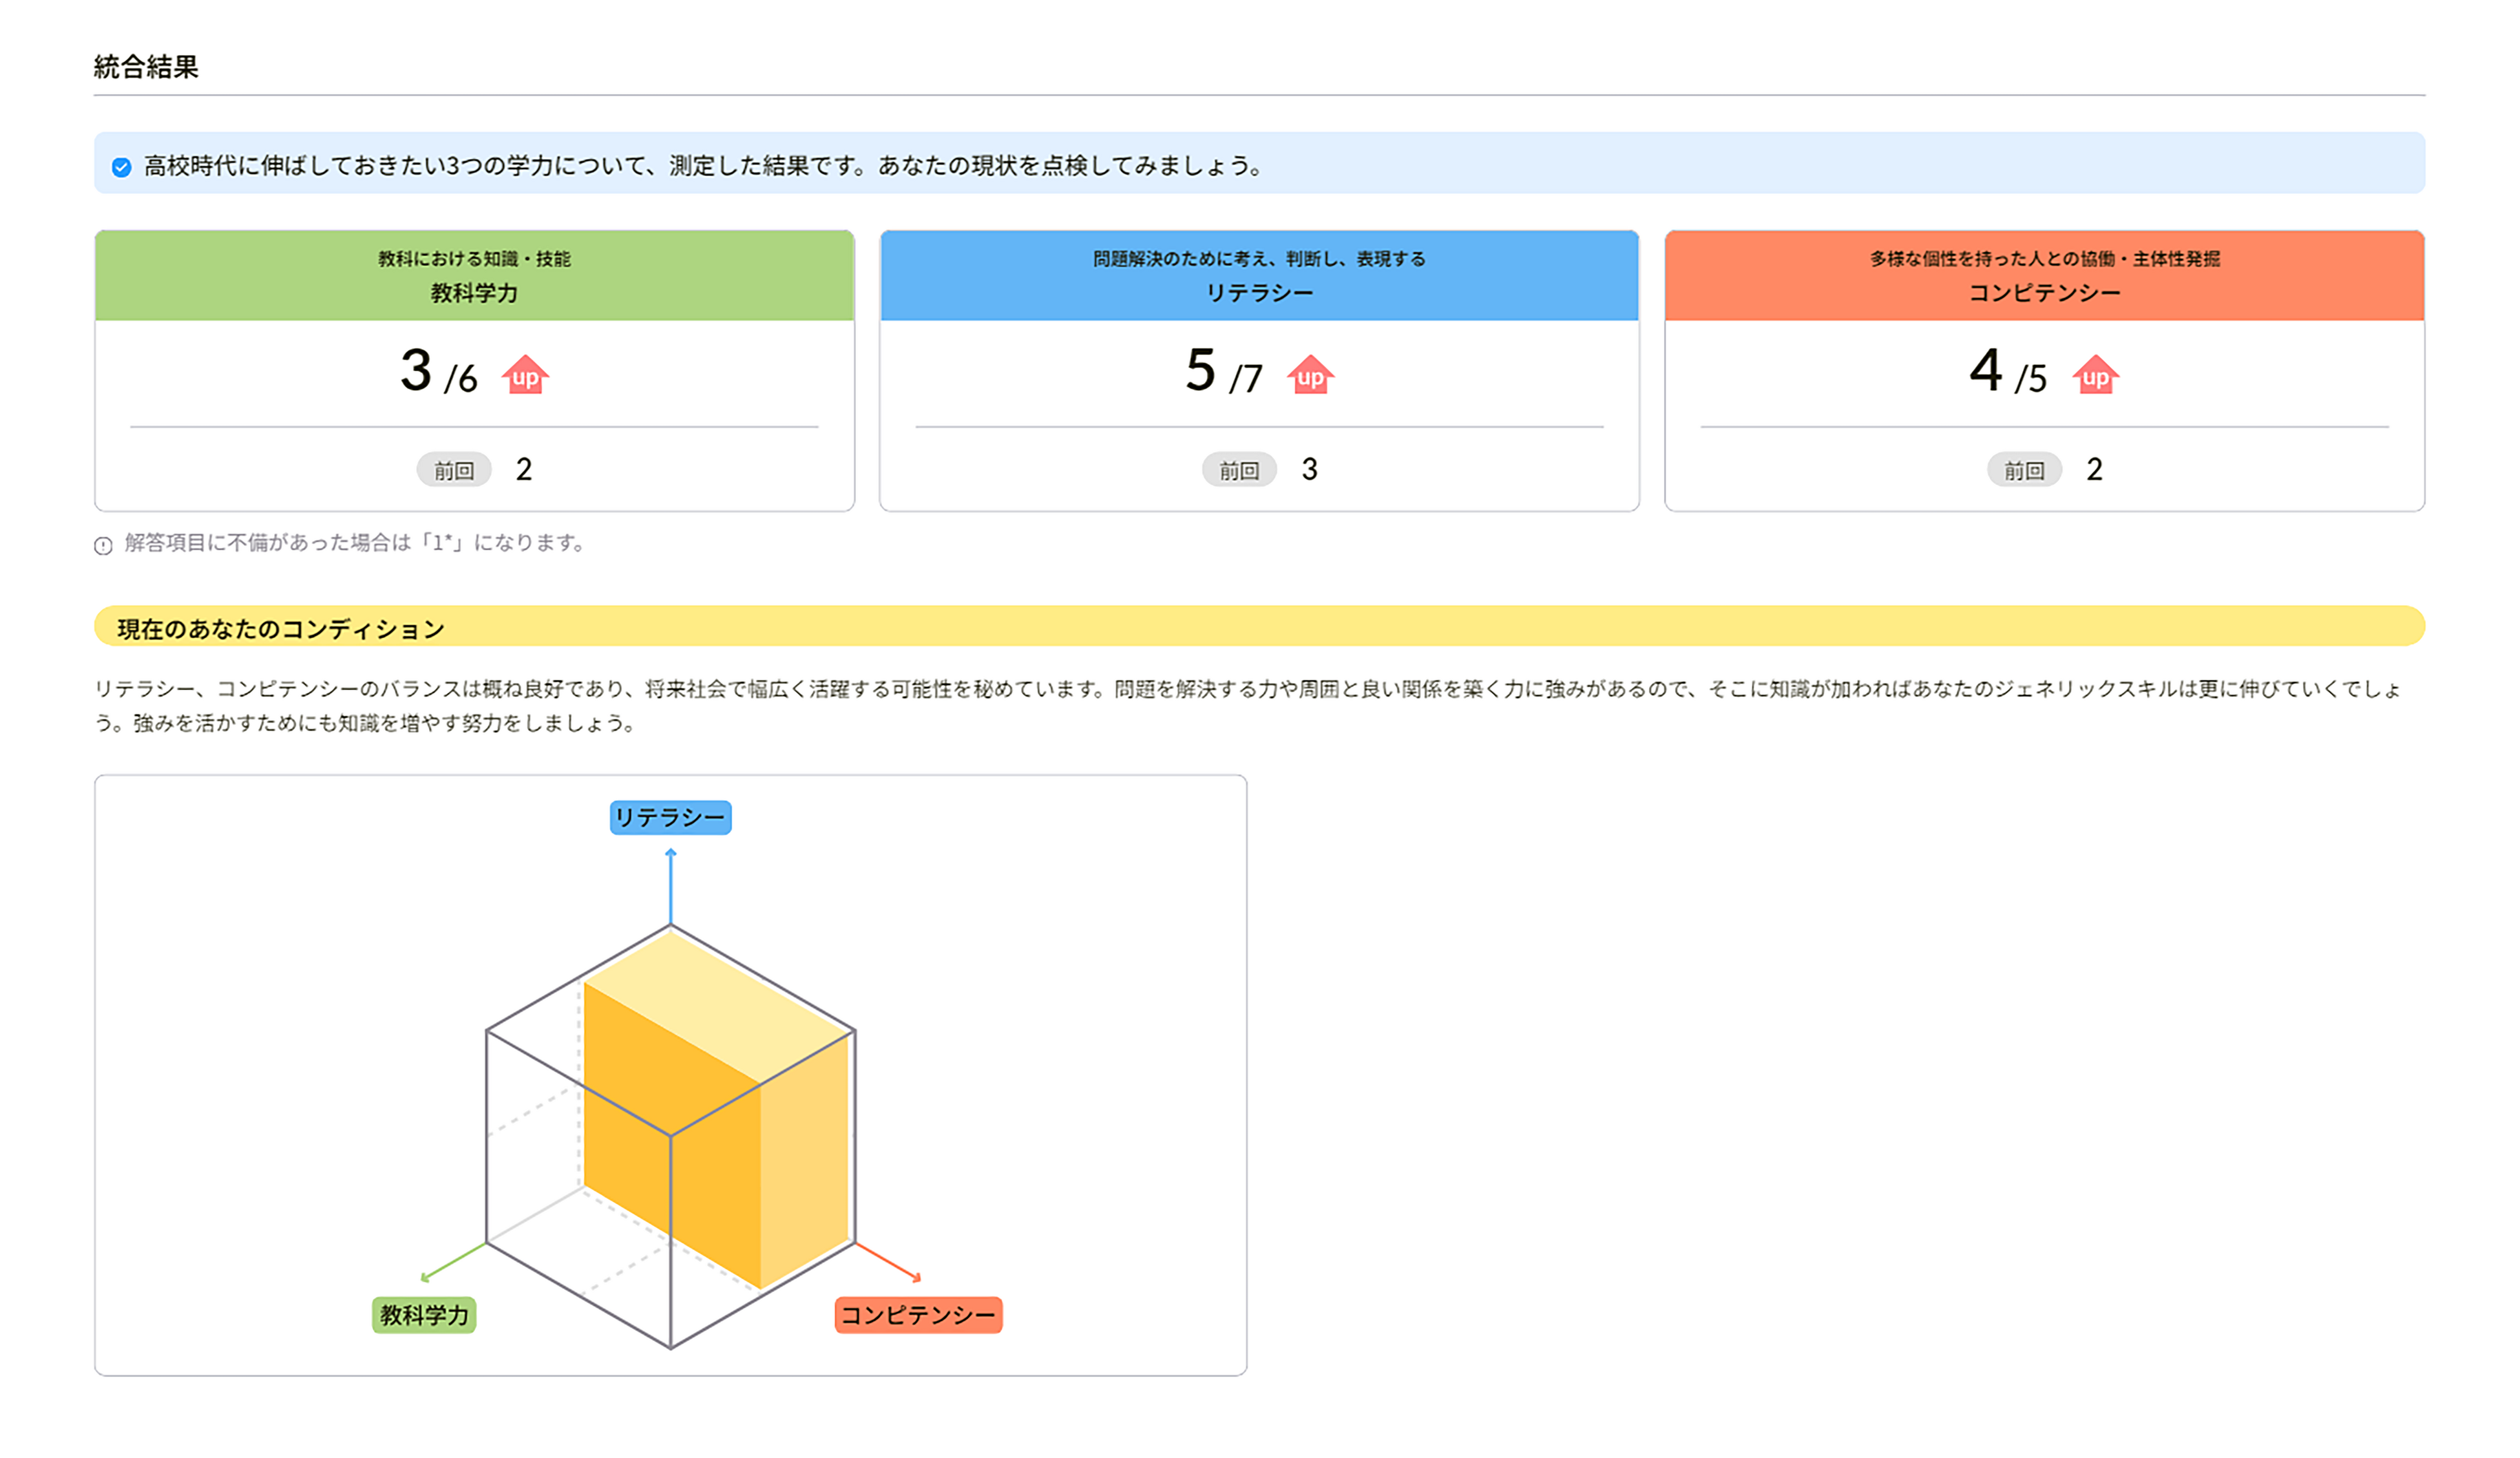Click the green 教科学力 label below cube

tap(424, 1314)
